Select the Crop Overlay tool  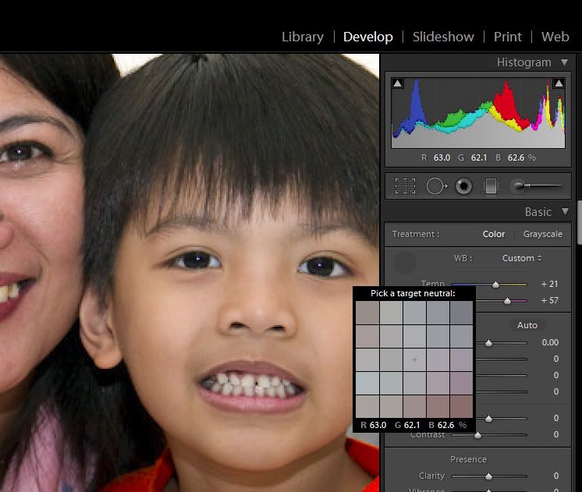tap(405, 186)
